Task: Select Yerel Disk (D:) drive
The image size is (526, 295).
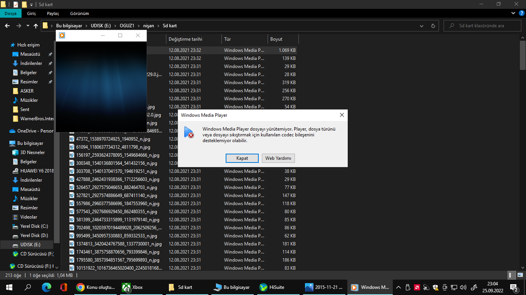Action: (34, 235)
